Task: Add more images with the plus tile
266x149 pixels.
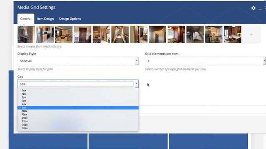Action: click(x=251, y=34)
